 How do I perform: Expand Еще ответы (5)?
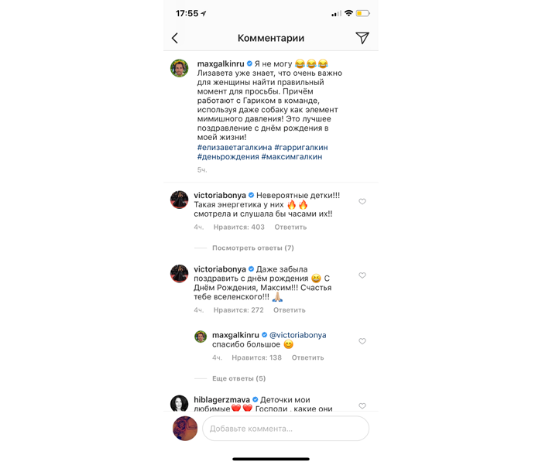point(238,378)
